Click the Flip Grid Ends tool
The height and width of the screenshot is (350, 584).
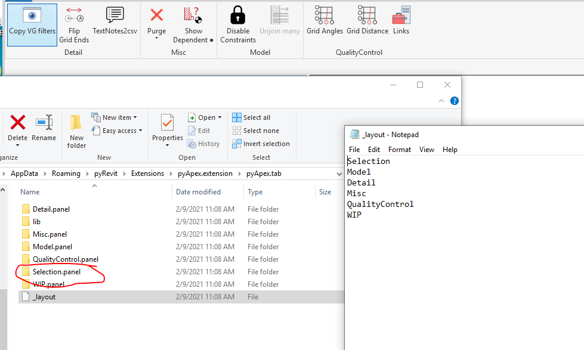pos(74,24)
